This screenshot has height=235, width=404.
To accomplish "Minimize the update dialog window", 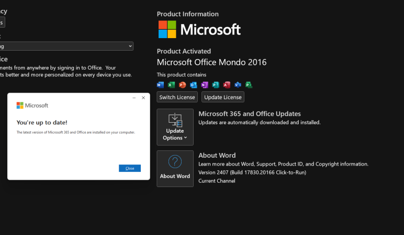I will [134, 98].
